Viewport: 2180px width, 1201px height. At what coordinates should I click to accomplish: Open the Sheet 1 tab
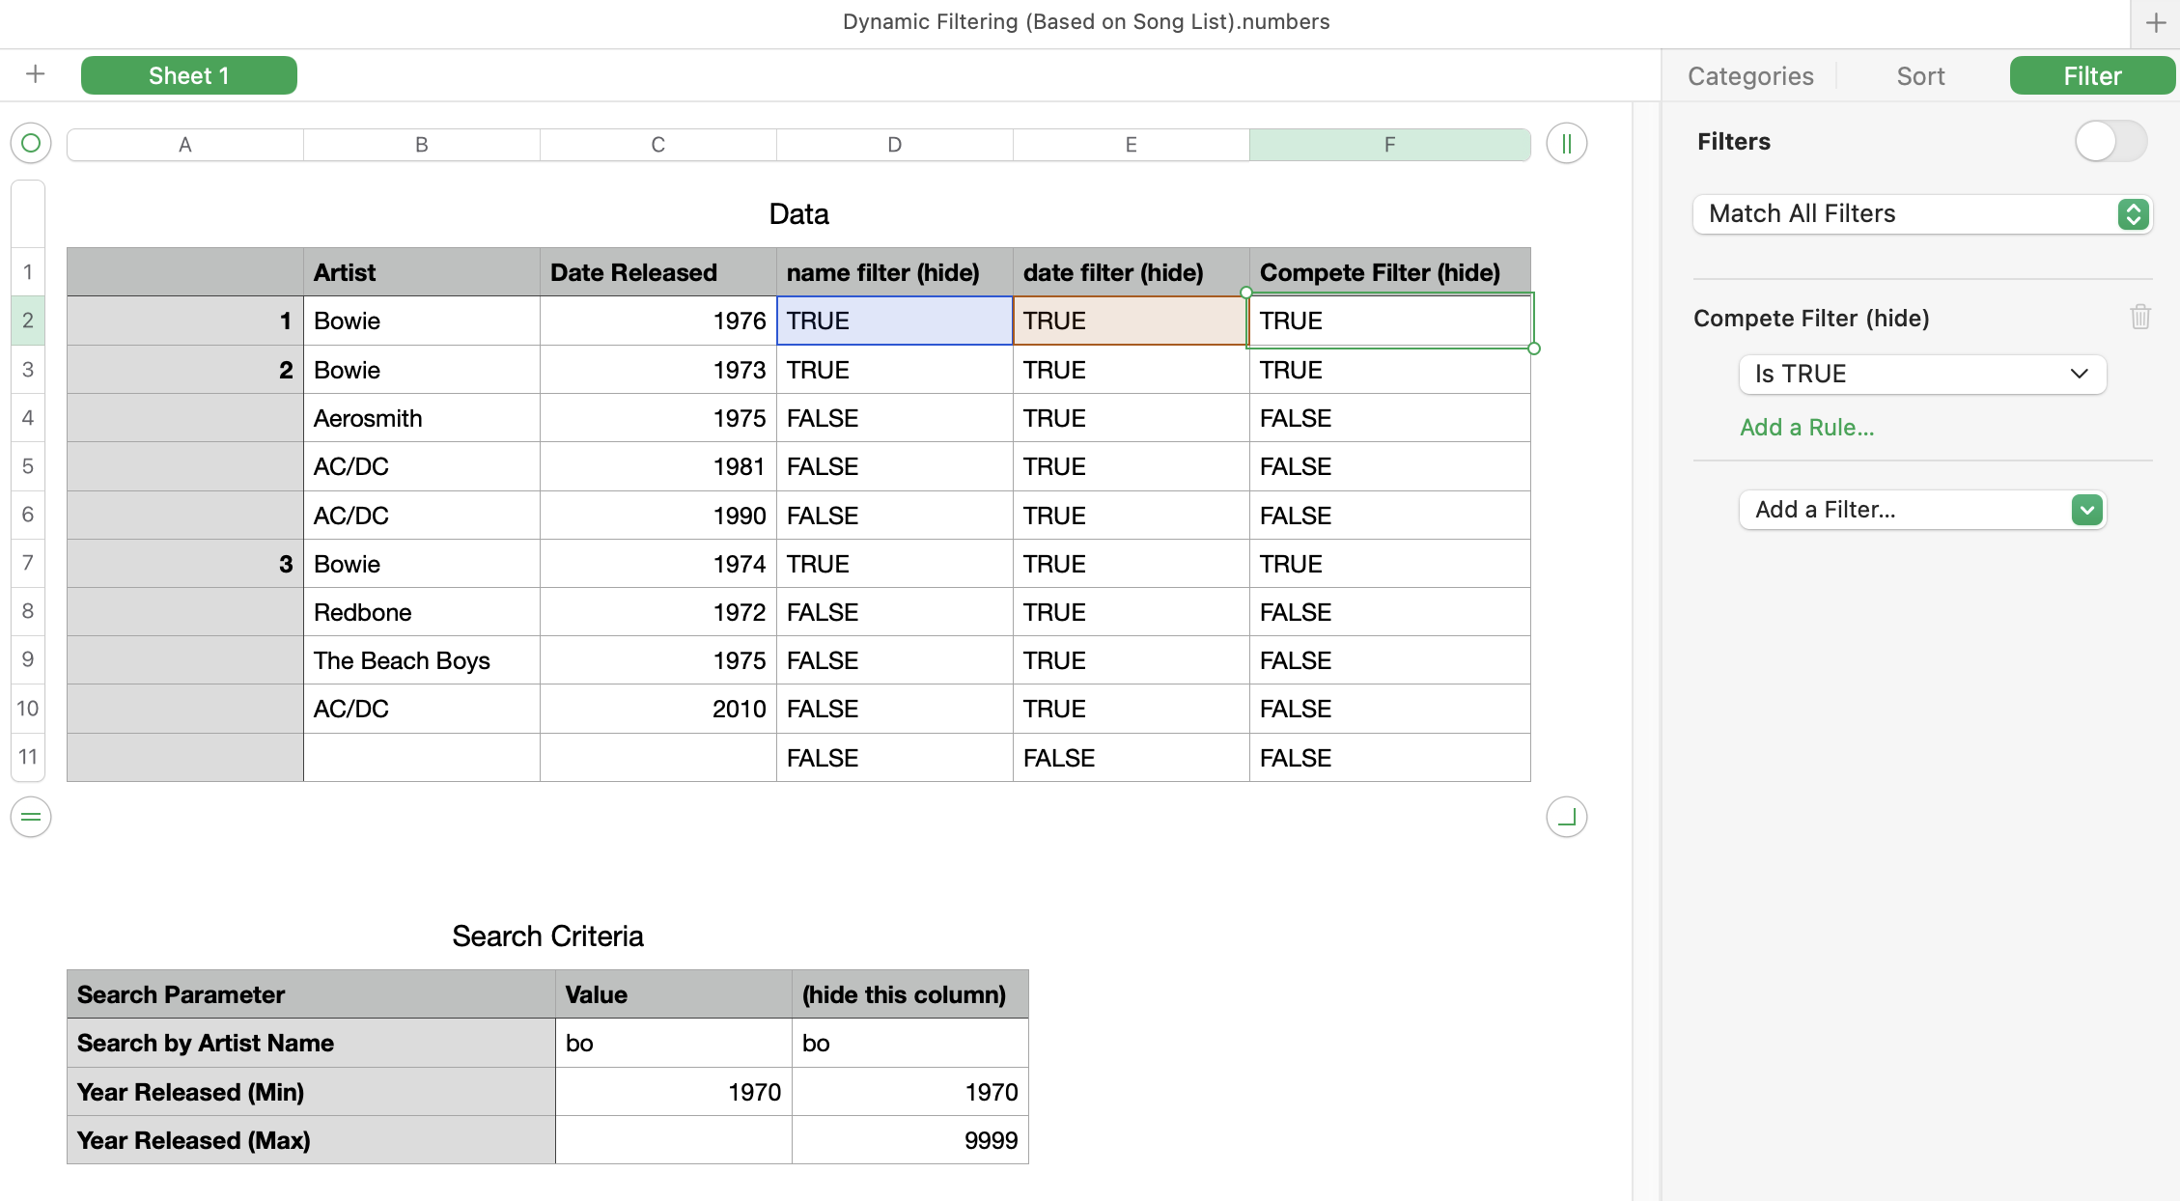188,76
